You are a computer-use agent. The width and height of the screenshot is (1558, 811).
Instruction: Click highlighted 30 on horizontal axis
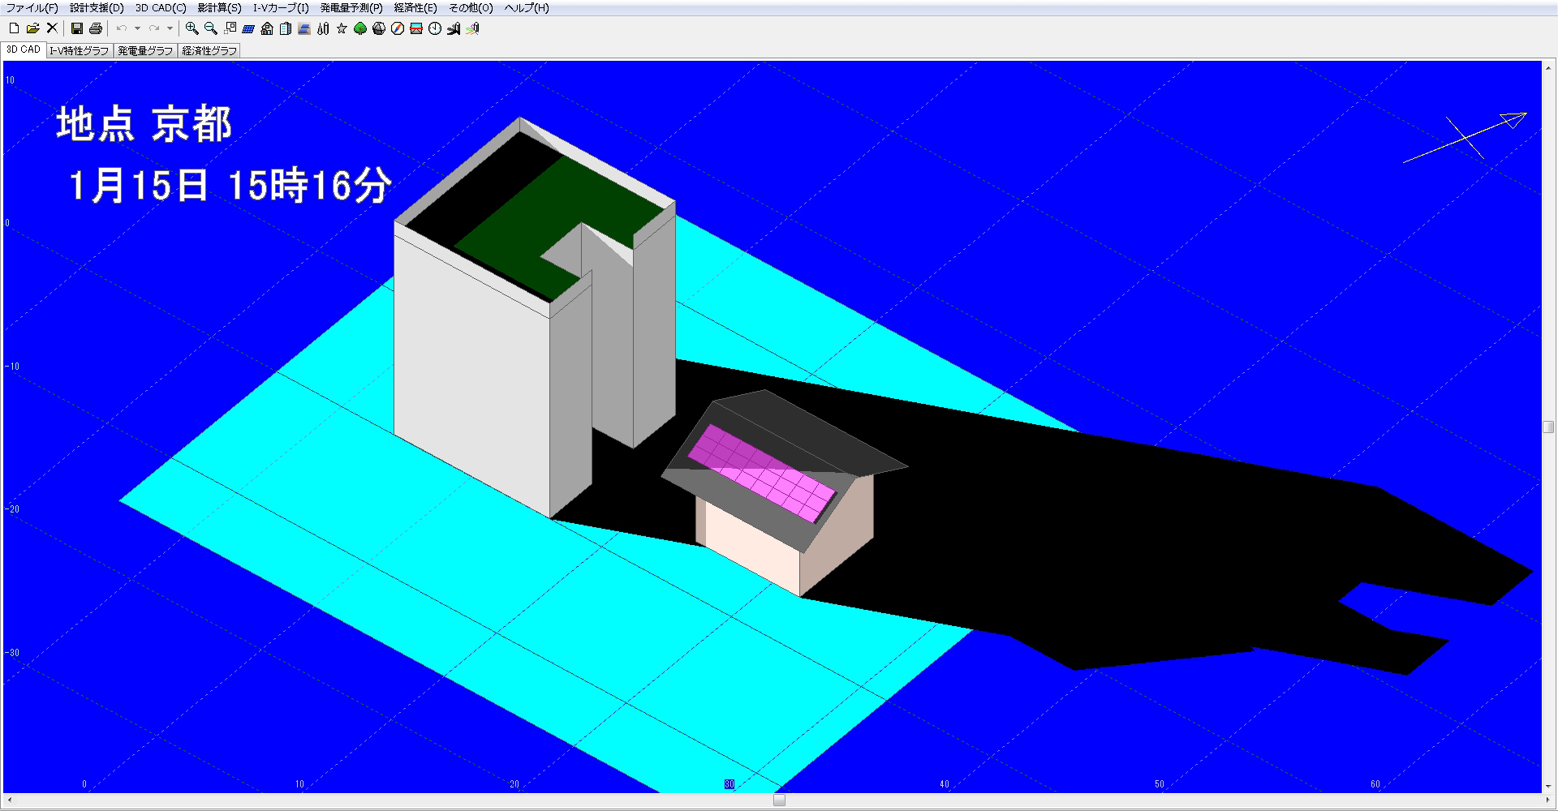coord(730,784)
